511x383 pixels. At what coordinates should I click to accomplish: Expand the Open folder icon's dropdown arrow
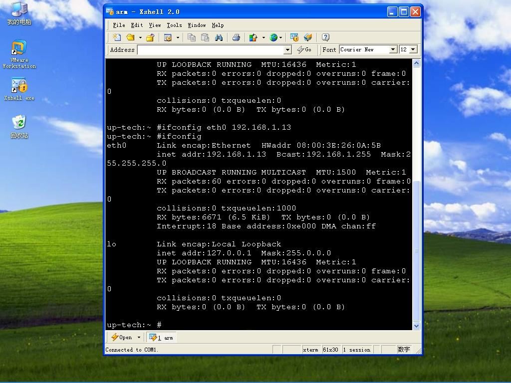[140, 37]
